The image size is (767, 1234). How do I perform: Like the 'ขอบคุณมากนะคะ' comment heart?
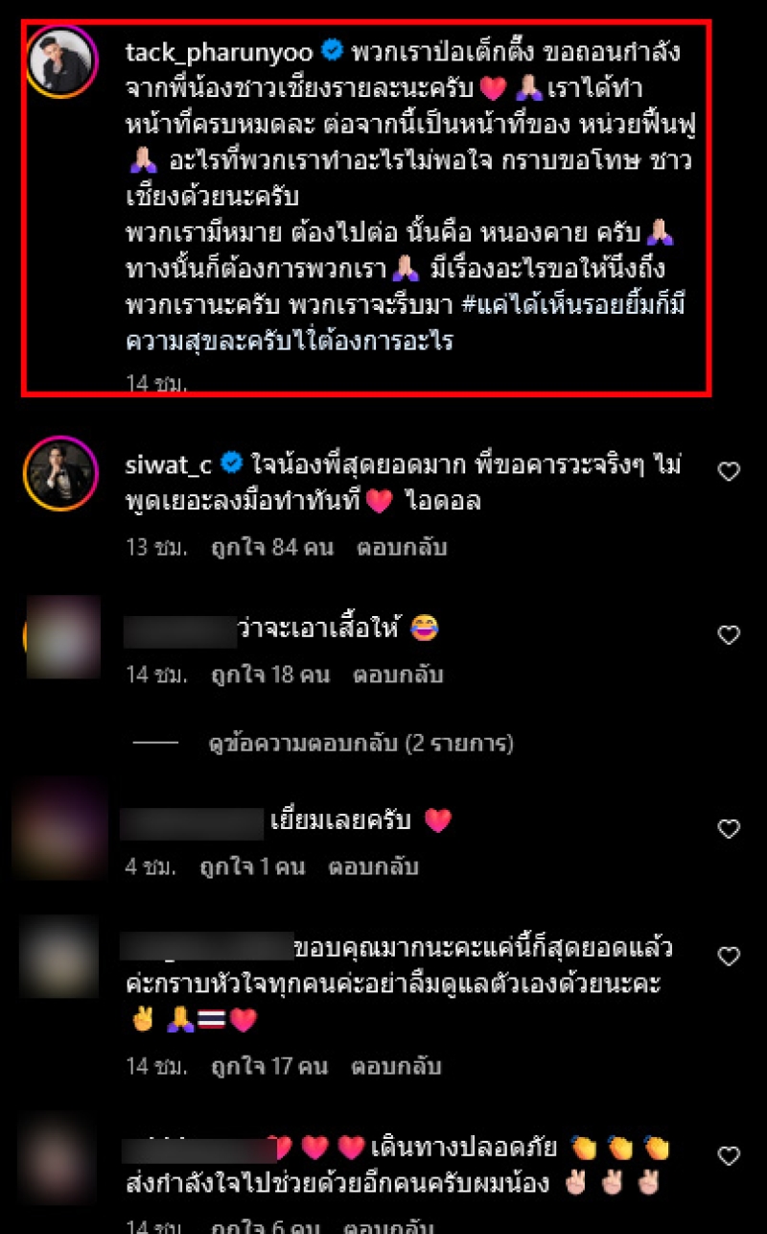(x=729, y=957)
